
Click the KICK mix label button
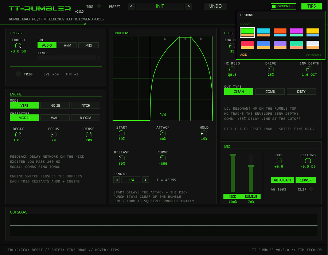coord(233,196)
